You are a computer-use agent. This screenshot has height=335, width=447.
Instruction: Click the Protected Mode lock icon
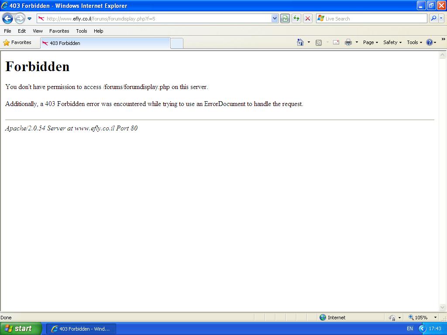tap(392, 318)
